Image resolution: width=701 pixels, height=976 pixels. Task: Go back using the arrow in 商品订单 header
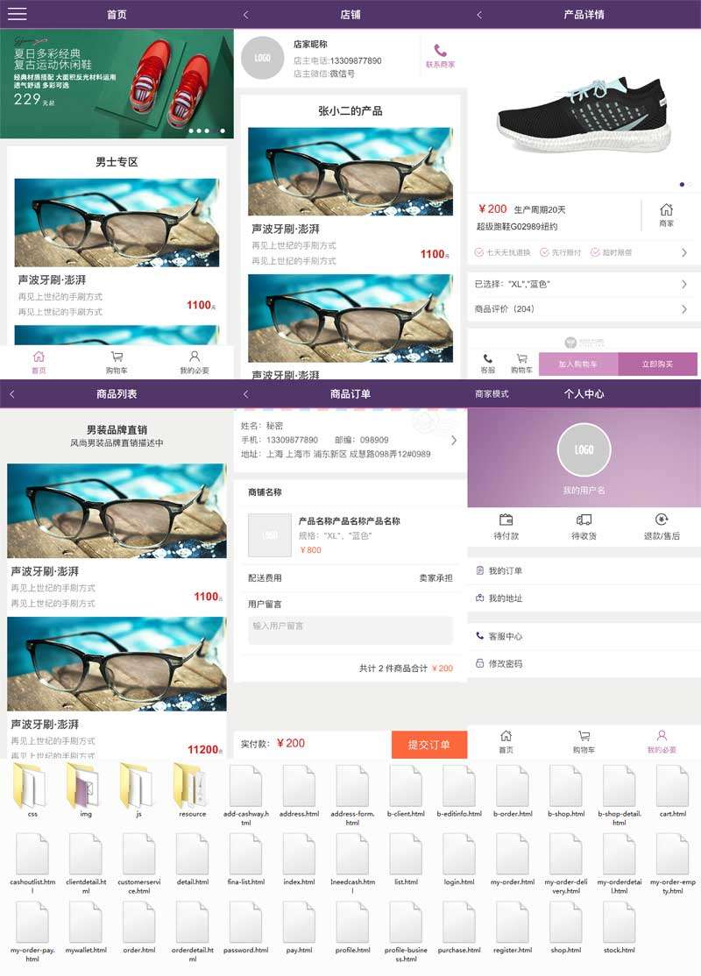[x=245, y=394]
